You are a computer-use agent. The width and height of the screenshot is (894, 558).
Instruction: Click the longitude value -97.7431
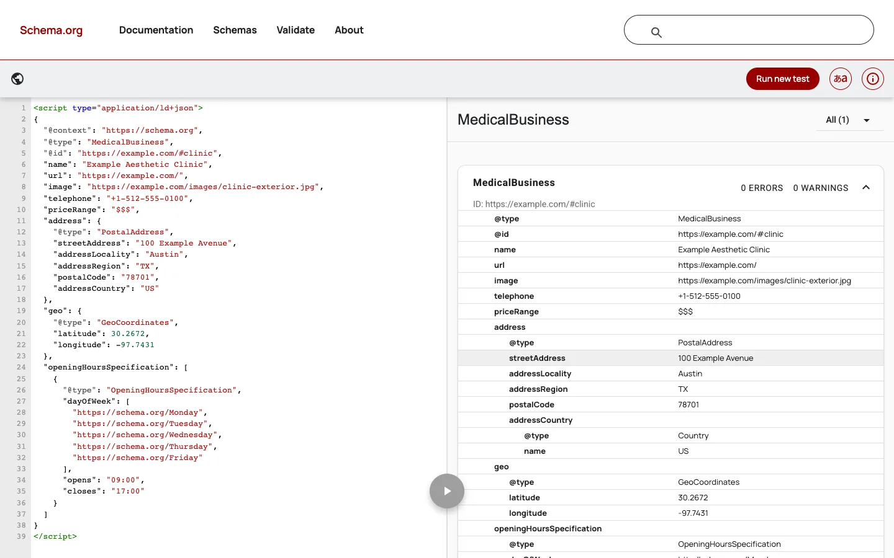pos(693,513)
